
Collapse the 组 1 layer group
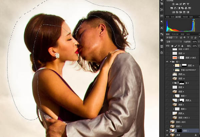[171, 62]
